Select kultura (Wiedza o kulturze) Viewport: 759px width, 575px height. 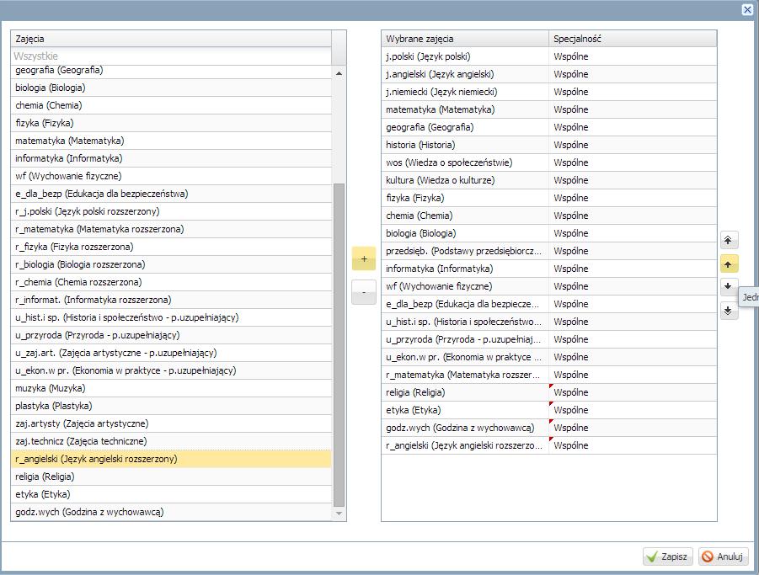(549, 180)
